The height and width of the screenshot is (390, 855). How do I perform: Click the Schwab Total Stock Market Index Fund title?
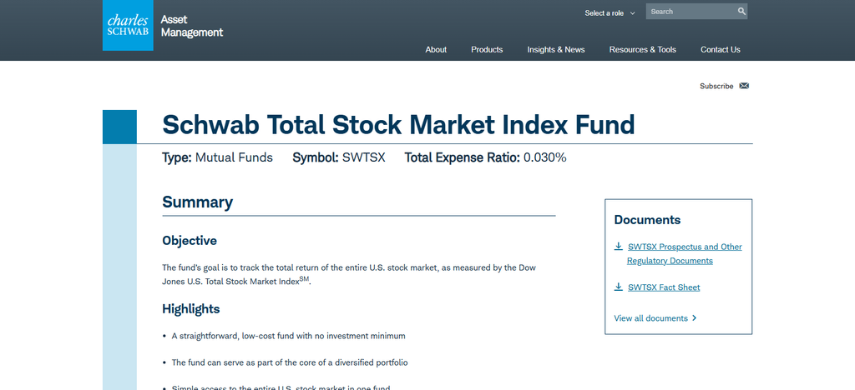398,124
